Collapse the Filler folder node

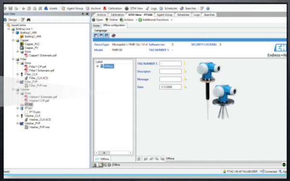click(13, 59)
